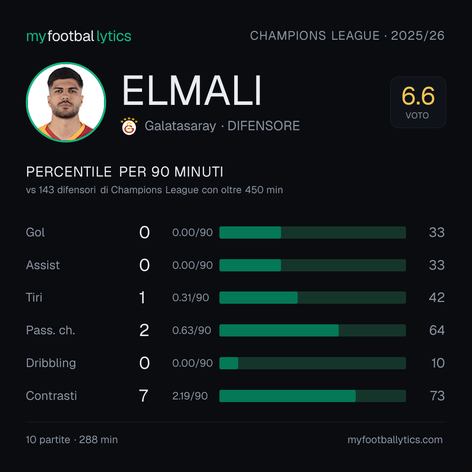Click the 2.19/90 Contrasti rate
The image size is (472, 472).
pyautogui.click(x=190, y=396)
